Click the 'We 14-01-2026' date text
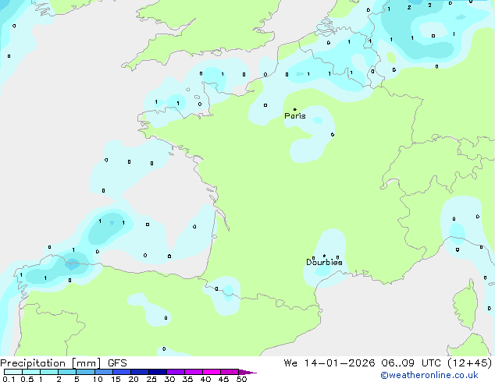This screenshot has height=382, width=495. (329, 363)
